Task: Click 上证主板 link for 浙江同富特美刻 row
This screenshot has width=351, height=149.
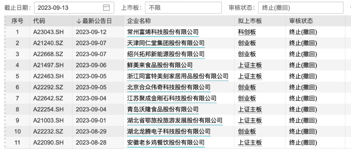Action: click(250, 76)
